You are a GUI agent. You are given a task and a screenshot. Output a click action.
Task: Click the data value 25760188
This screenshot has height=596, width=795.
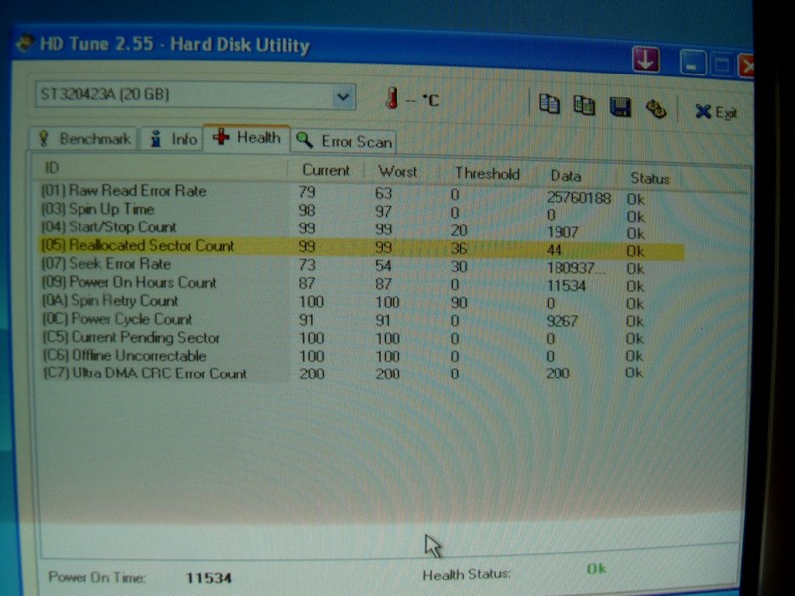click(578, 197)
